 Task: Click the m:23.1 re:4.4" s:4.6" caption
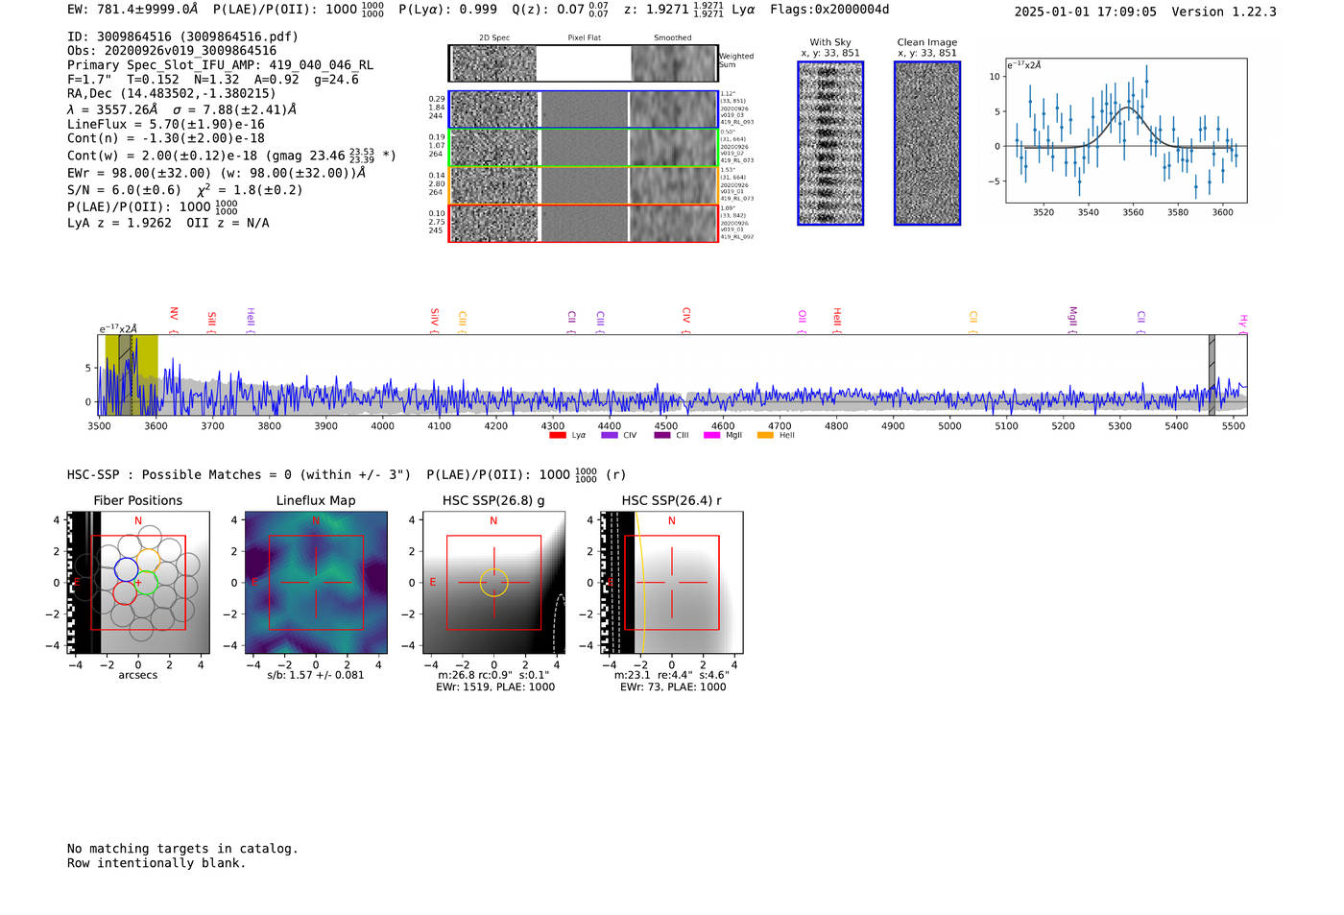(x=672, y=675)
